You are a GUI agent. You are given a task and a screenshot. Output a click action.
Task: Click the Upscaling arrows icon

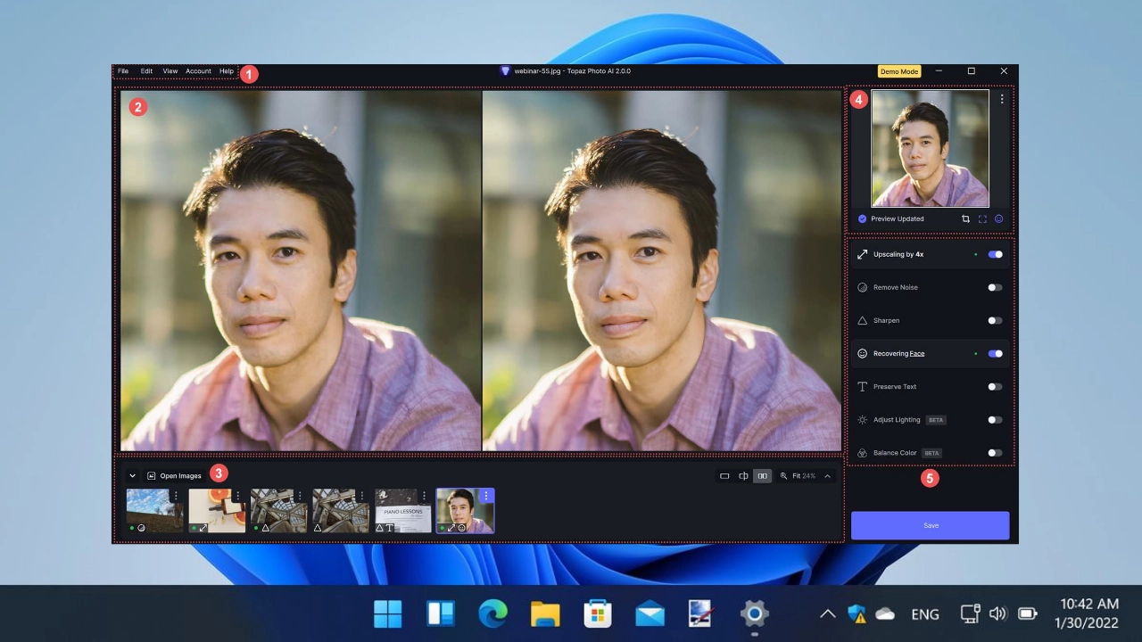pos(863,254)
